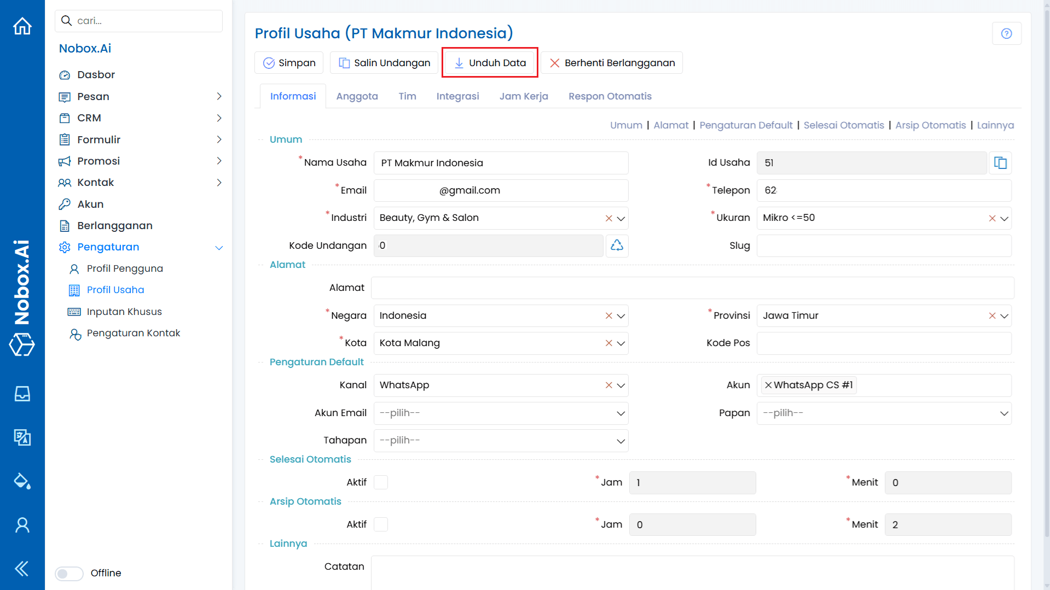Collapse the Pengaturan section
Viewport: 1050px width, 590px height.
pyautogui.click(x=219, y=247)
